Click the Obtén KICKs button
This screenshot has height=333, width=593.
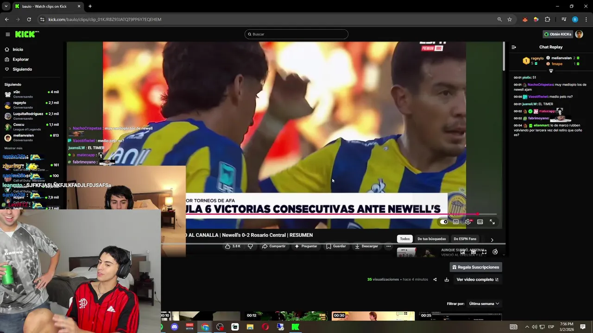tap(558, 34)
